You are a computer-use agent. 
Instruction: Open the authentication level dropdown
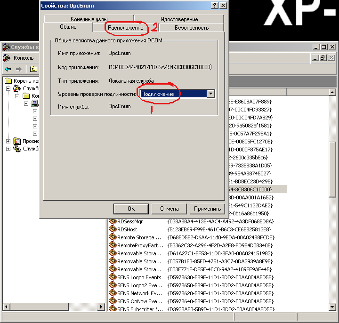click(210, 94)
